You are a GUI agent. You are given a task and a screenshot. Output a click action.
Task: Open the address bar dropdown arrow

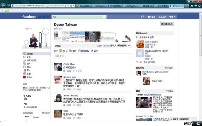coord(68,6)
